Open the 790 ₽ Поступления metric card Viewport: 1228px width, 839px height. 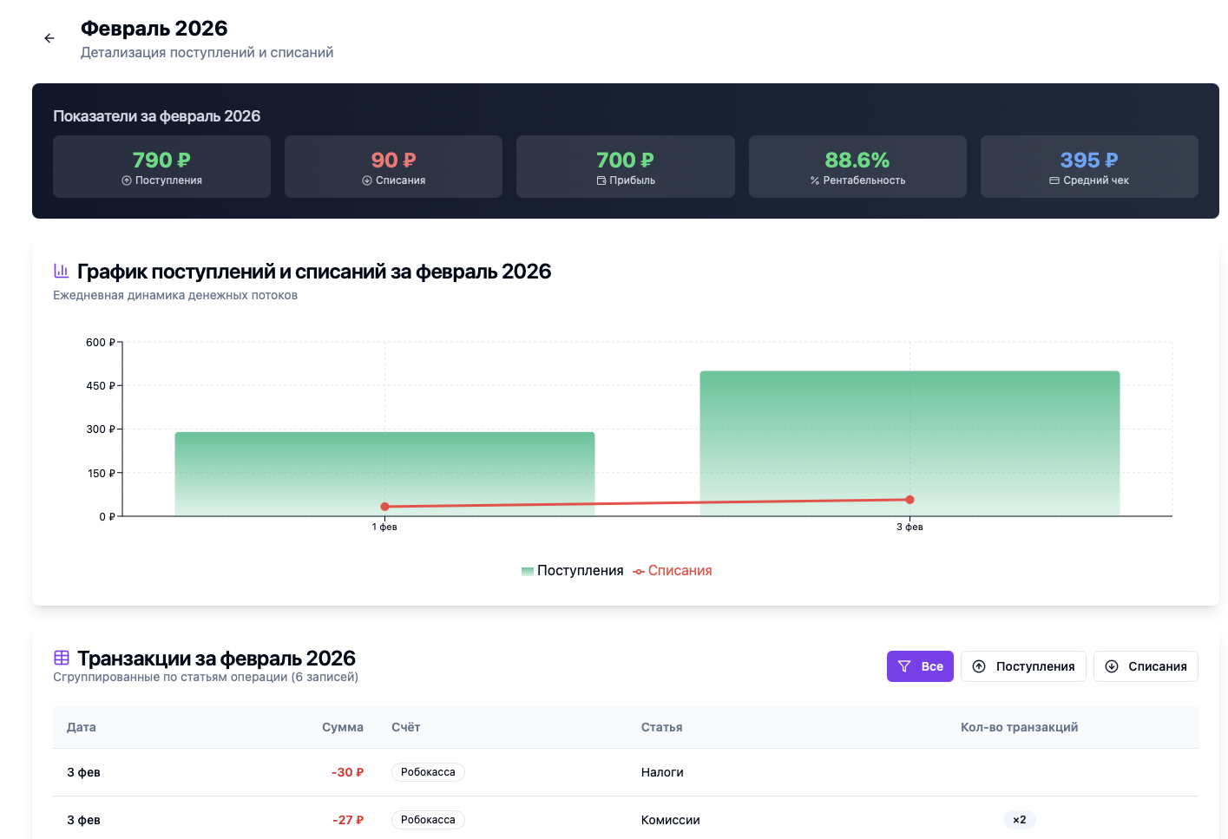[161, 167]
